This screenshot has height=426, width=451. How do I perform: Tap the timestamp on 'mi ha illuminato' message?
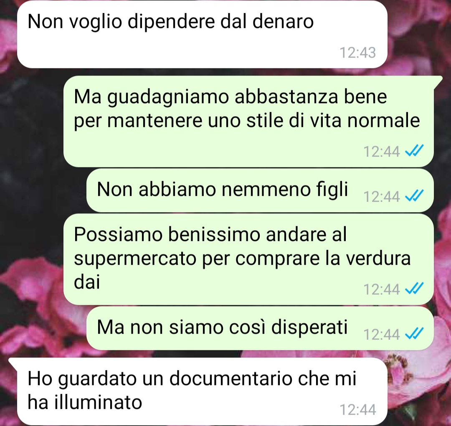click(x=358, y=410)
